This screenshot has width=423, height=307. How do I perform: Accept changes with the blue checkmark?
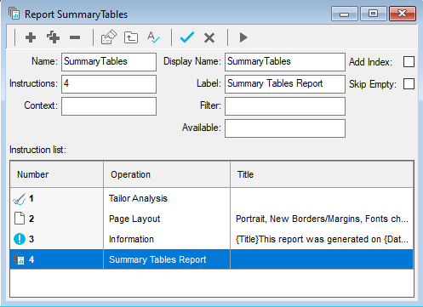coord(187,37)
